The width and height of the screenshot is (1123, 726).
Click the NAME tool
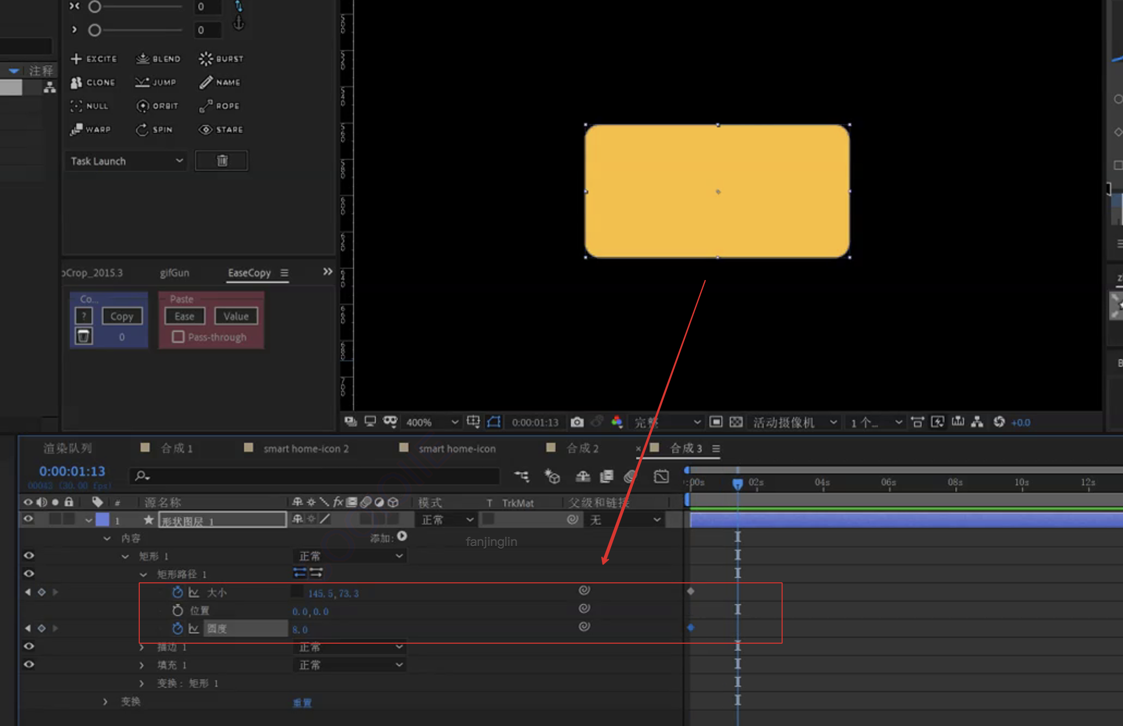[x=220, y=82]
